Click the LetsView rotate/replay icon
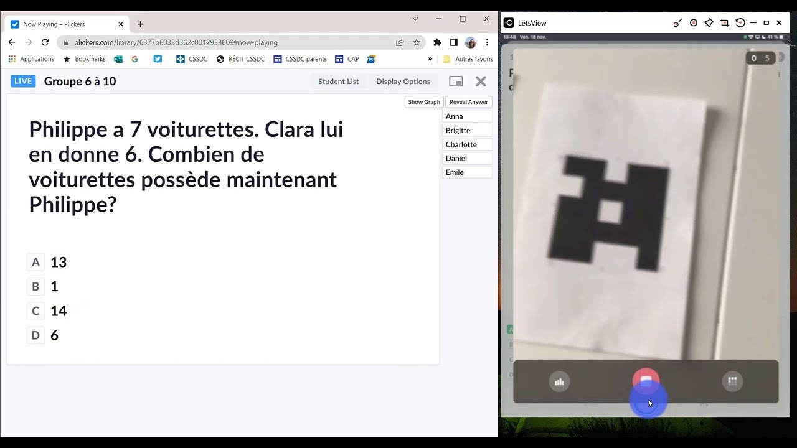This screenshot has width=797, height=448. coord(740,23)
